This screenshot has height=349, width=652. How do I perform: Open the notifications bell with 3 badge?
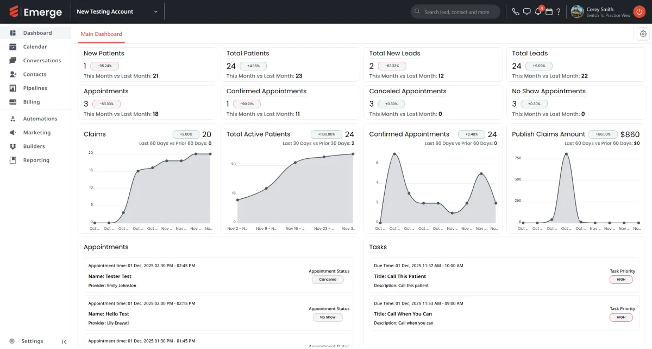538,12
